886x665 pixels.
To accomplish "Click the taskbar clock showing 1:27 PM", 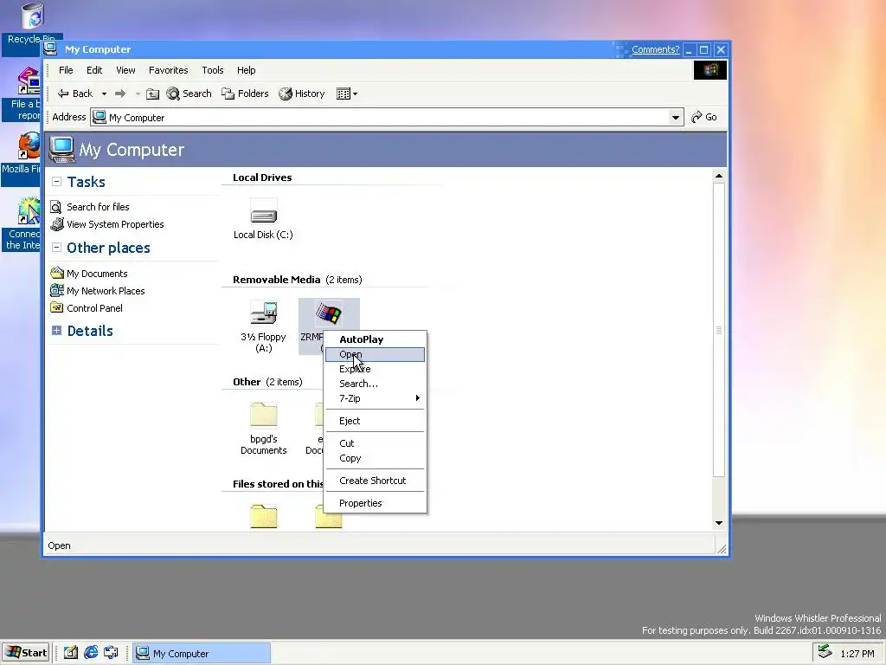I will click(857, 654).
